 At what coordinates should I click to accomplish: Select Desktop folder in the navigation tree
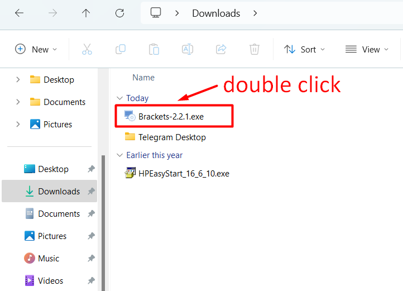tap(52, 80)
